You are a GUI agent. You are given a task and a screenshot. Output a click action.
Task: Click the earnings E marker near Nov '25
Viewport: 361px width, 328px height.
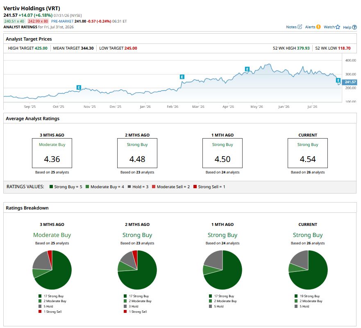pos(79,87)
